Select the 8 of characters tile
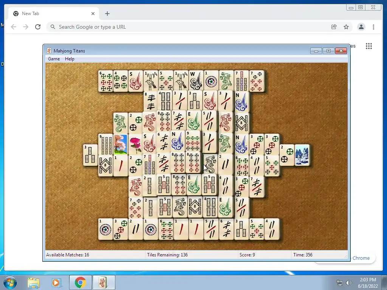Viewport: 387px width, 290px height. coord(150,101)
